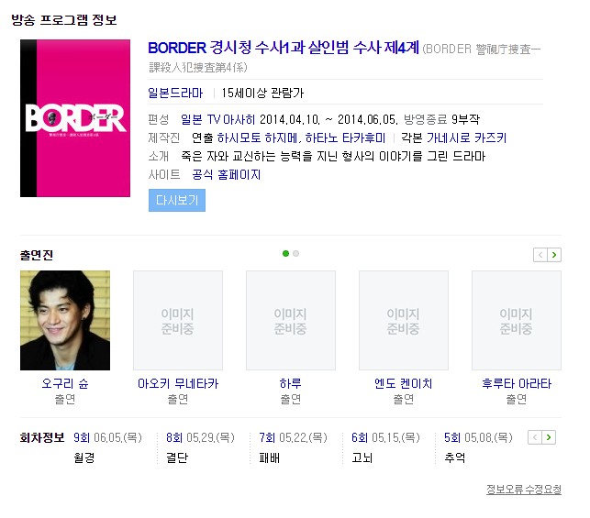This screenshot has height=518, width=590.
Task: Click the 다시보기 button
Action: point(176,200)
